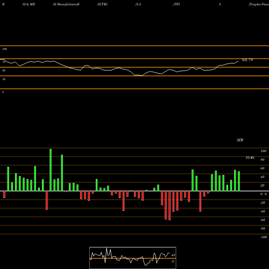Select the 'MR' panel title text

coord(240,140)
